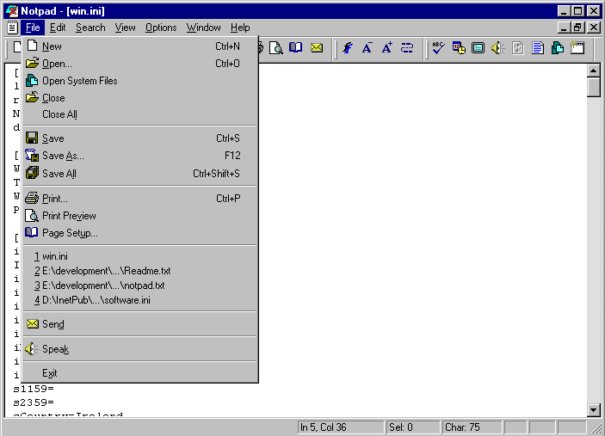605x436 pixels.
Task: Click the document icon left of File menu
Action: [12, 28]
